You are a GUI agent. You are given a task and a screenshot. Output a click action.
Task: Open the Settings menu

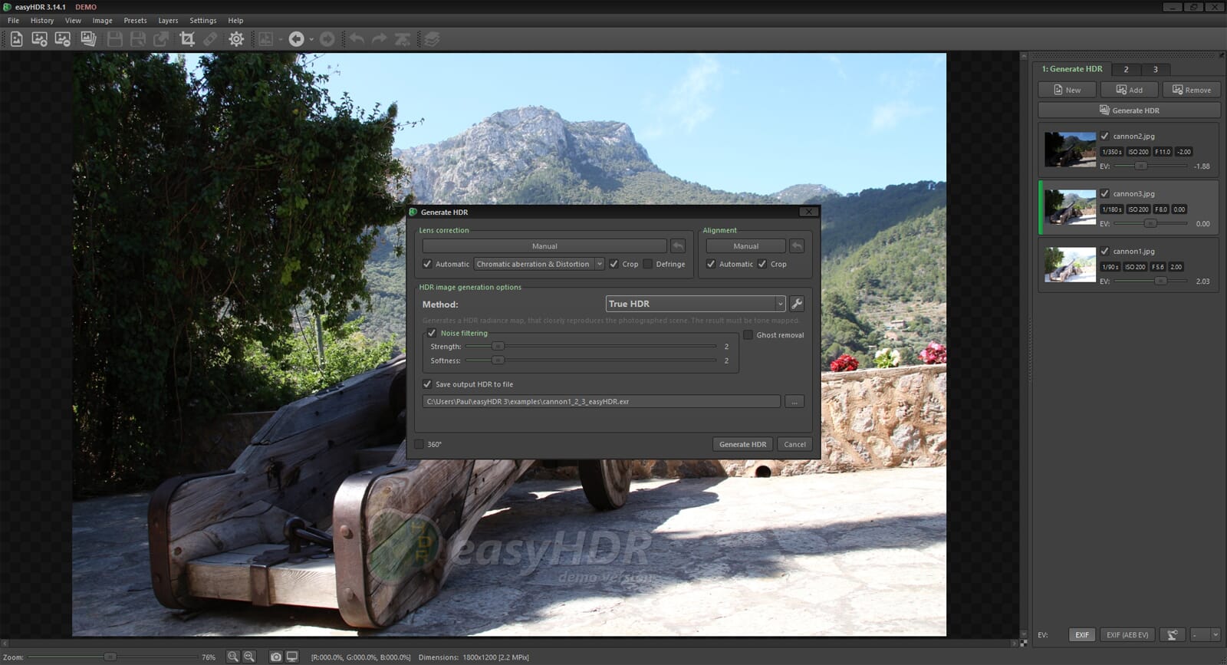203,21
